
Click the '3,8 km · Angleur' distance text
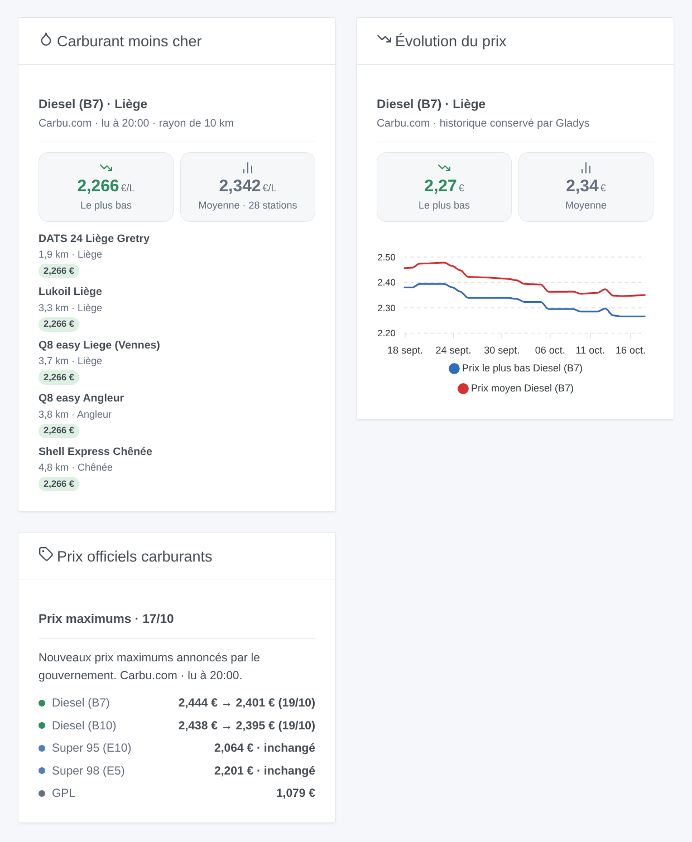pyautogui.click(x=75, y=414)
